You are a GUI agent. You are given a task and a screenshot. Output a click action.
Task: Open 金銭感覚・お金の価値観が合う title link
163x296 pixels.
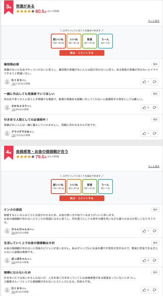(42, 151)
